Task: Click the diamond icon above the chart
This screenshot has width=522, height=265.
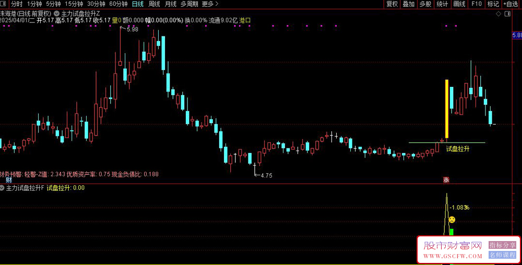Action: pyautogui.click(x=499, y=14)
